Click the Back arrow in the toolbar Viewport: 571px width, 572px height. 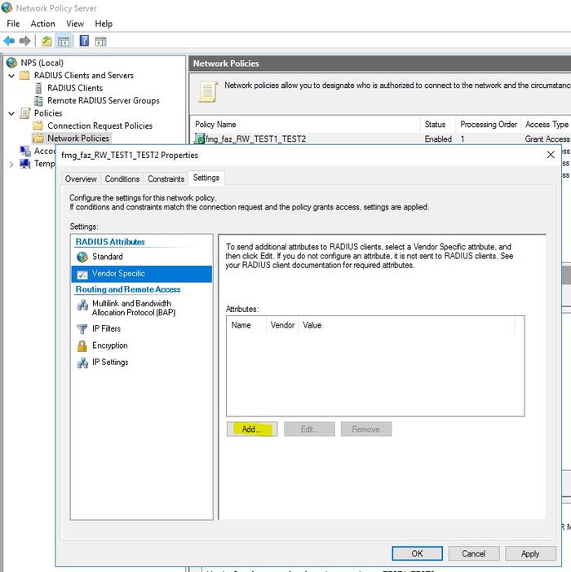9,41
